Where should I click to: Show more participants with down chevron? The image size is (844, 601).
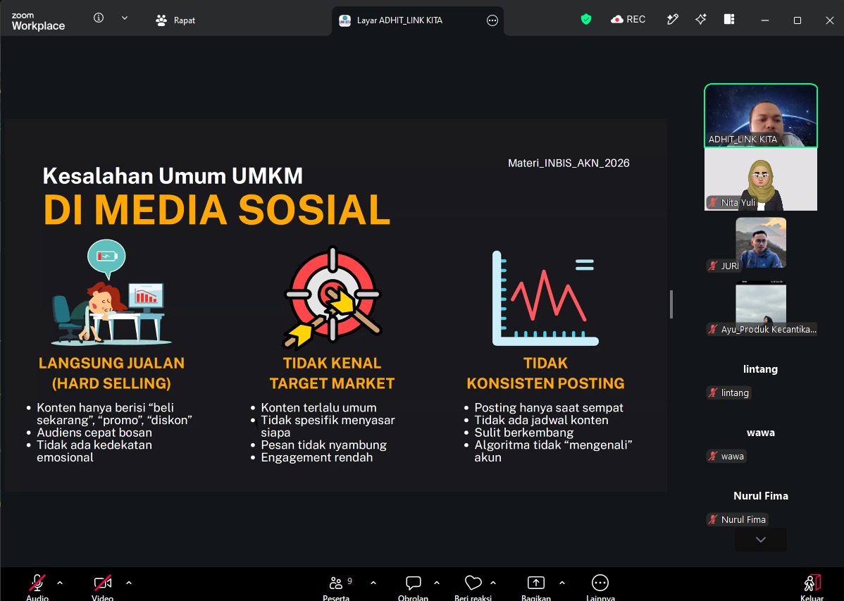coord(761,540)
